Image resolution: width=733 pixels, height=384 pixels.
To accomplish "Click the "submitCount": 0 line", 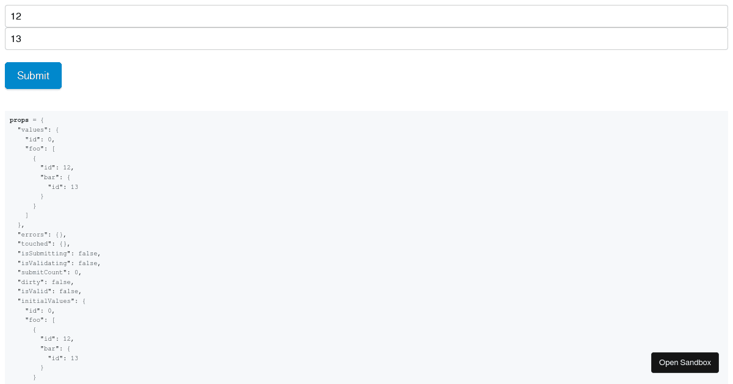I will click(49, 272).
